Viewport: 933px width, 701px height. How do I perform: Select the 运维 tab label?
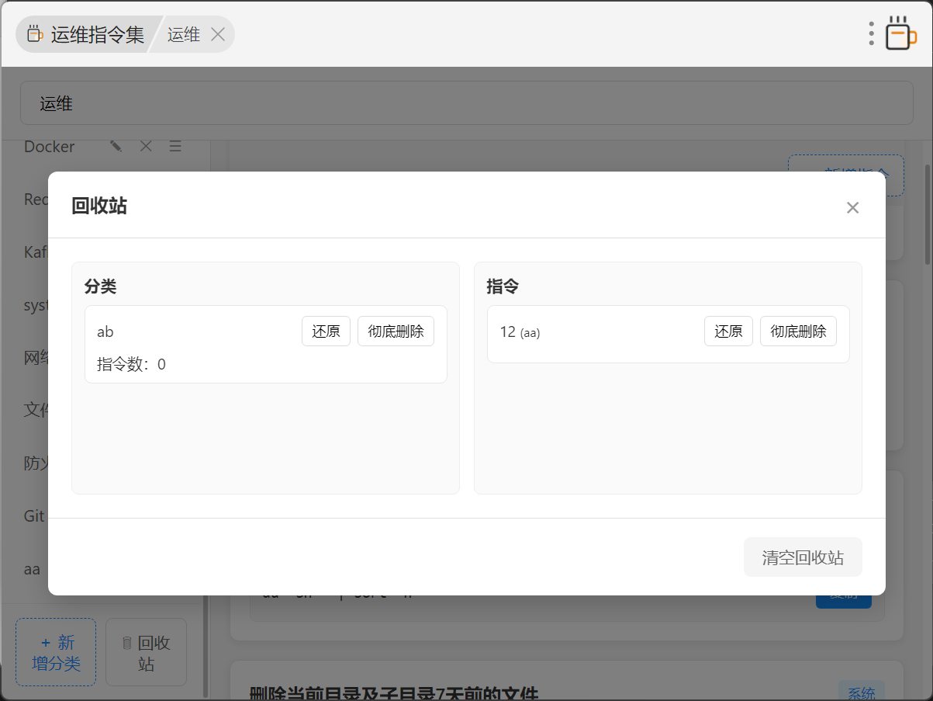click(184, 34)
